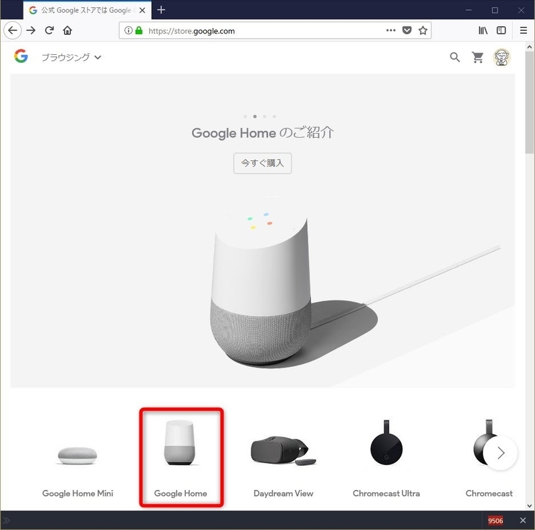This screenshot has height=530, width=535.
Task: Open page actions three-dot menu
Action: (391, 30)
